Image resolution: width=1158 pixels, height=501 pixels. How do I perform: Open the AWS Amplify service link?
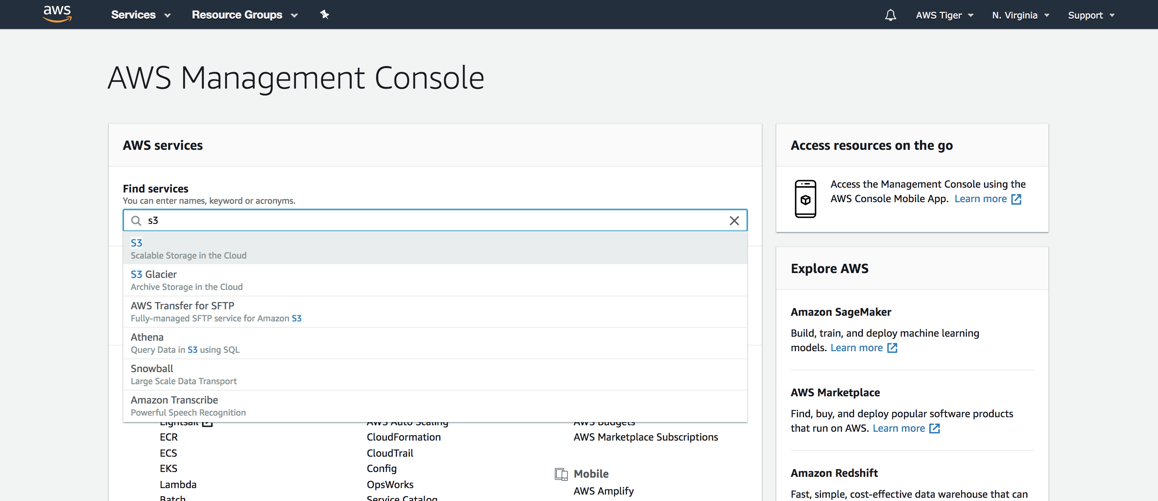(603, 491)
